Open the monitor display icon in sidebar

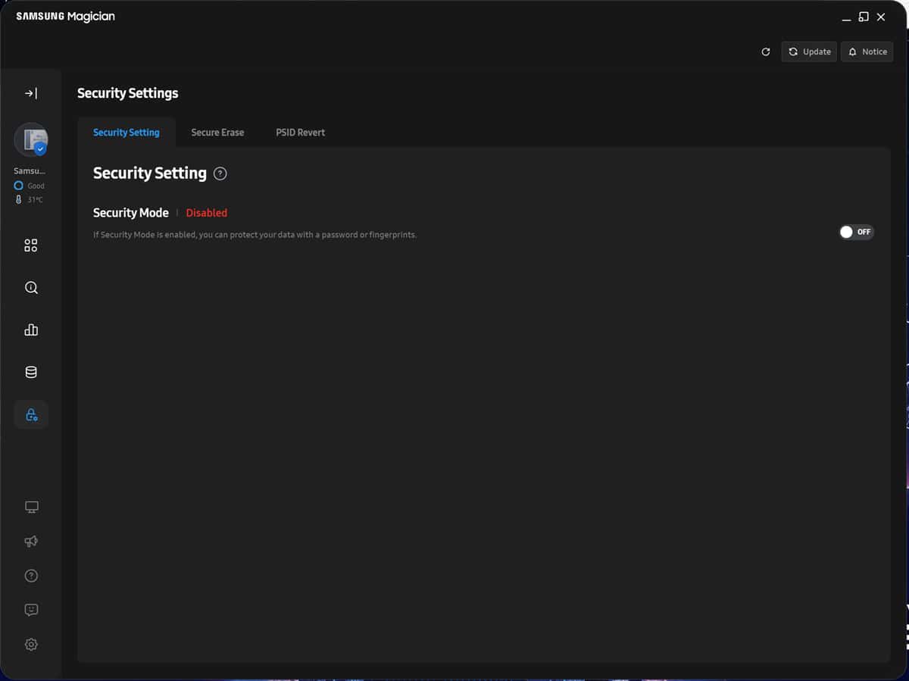point(31,507)
